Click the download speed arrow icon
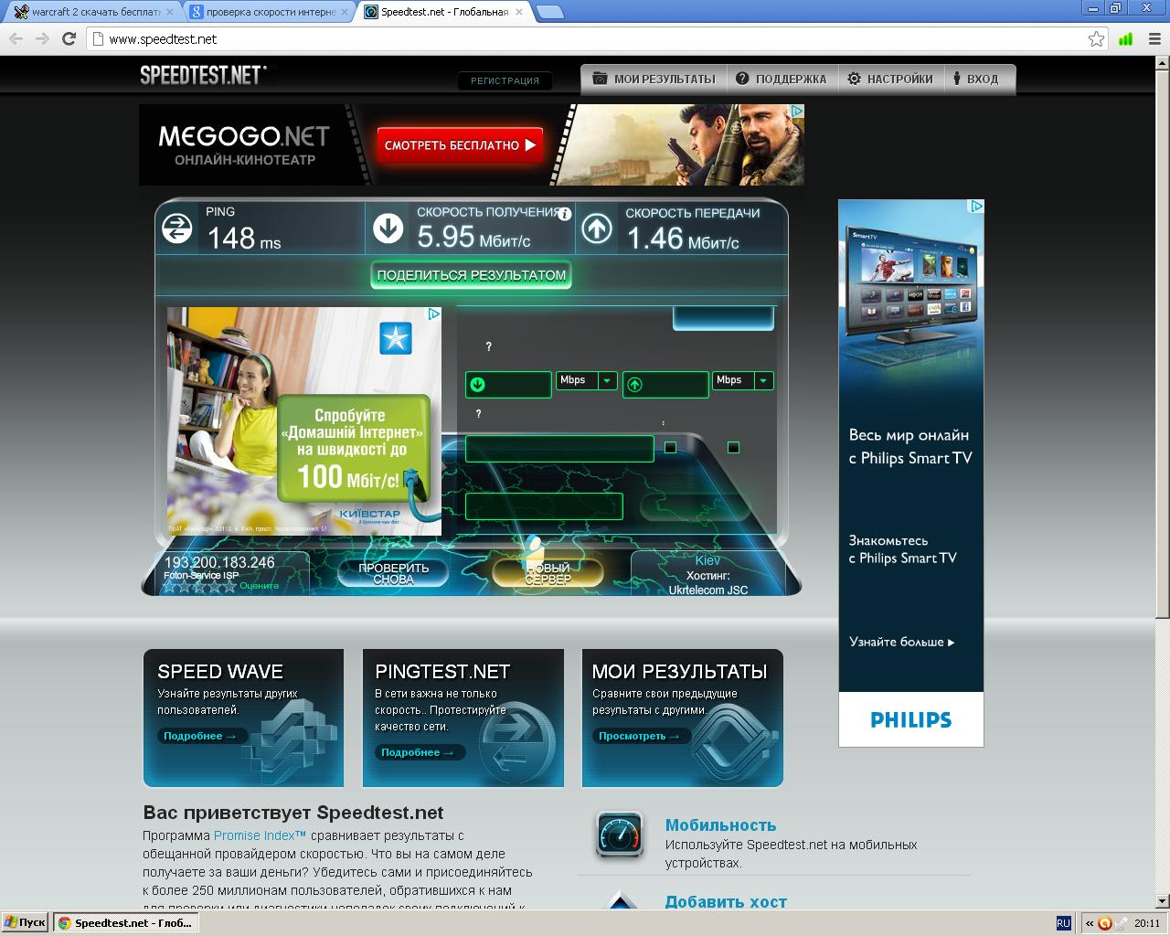The image size is (1170, 936). [388, 229]
